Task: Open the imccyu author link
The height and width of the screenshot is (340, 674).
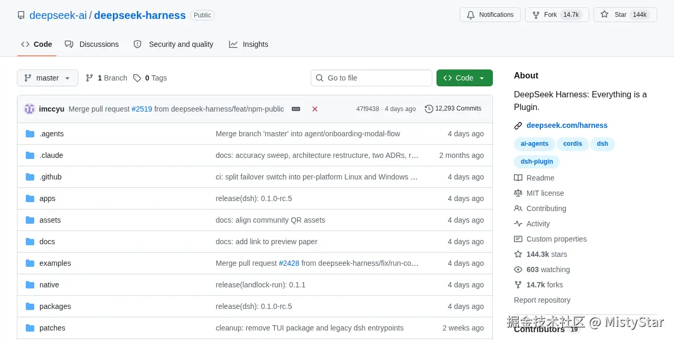Action: [52, 109]
